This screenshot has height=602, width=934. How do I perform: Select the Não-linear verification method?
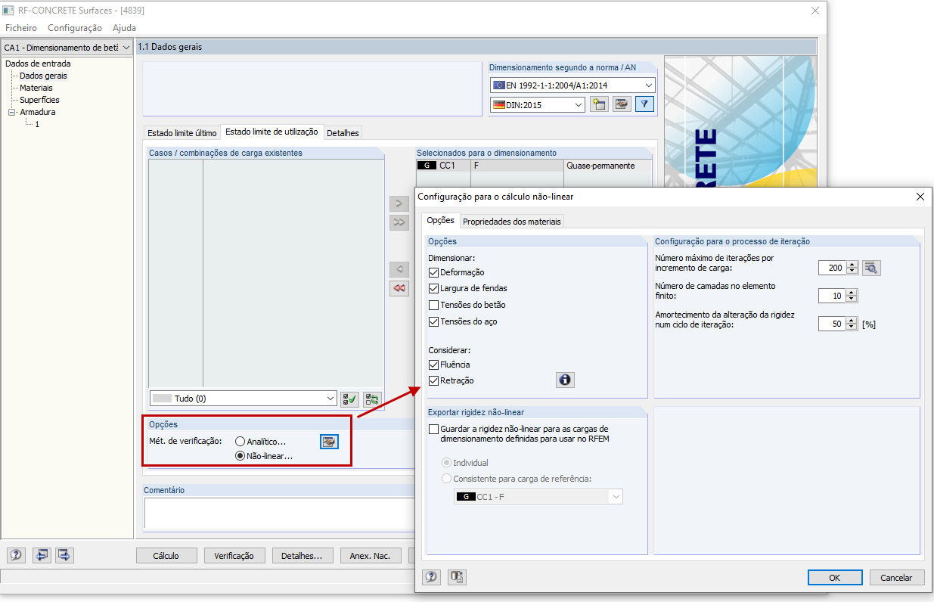(x=240, y=456)
